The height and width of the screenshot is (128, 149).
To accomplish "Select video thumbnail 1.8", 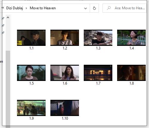I will pos(131,73).
